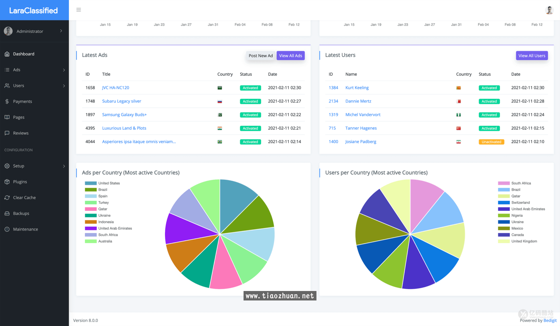Toggle South Africa legend in Users chart
Image resolution: width=560 pixels, height=326 pixels.
521,183
